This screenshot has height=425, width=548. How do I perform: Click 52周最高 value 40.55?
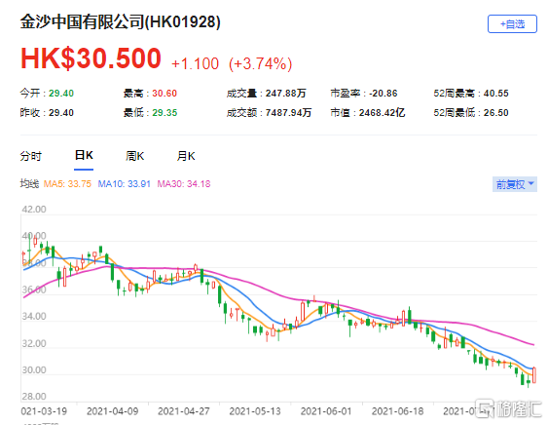(x=496, y=94)
